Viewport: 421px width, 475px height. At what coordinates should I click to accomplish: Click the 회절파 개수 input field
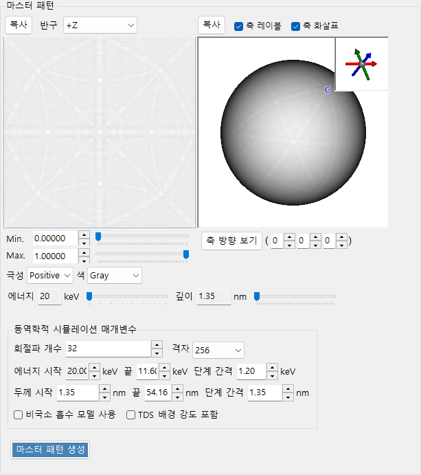[x=108, y=349]
